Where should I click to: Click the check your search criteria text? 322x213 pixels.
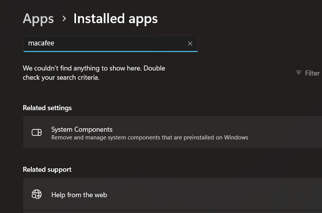(x=61, y=77)
